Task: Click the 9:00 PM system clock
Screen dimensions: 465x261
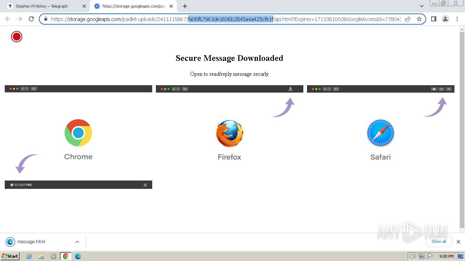Action: pos(446,256)
